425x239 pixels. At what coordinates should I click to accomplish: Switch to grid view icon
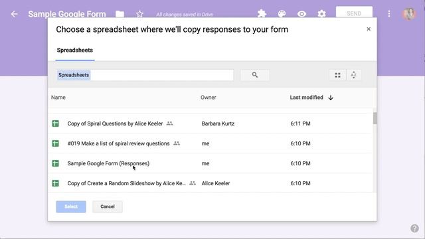click(337, 75)
